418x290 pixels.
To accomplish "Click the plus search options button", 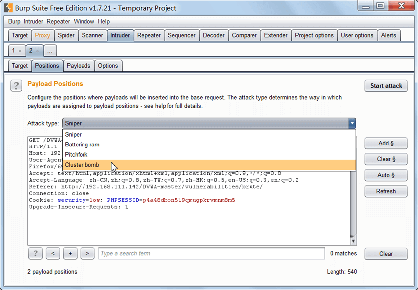I will (70, 253).
